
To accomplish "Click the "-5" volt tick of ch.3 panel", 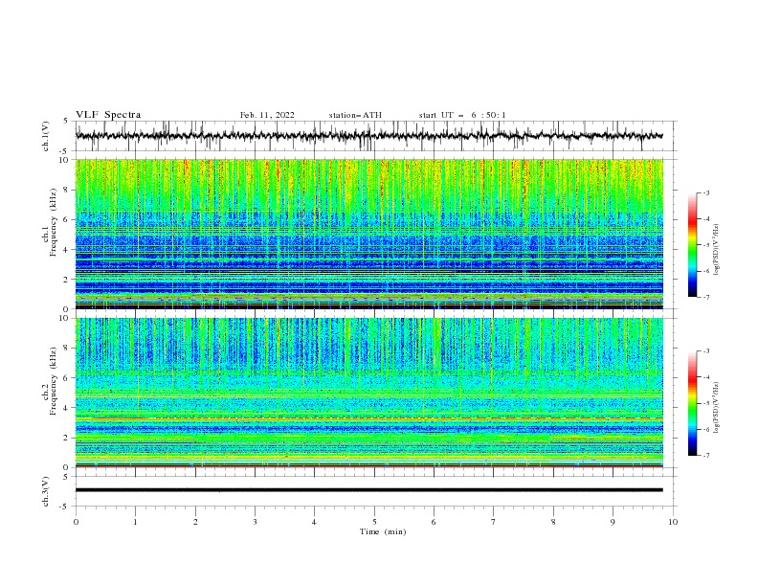I will coord(65,507).
